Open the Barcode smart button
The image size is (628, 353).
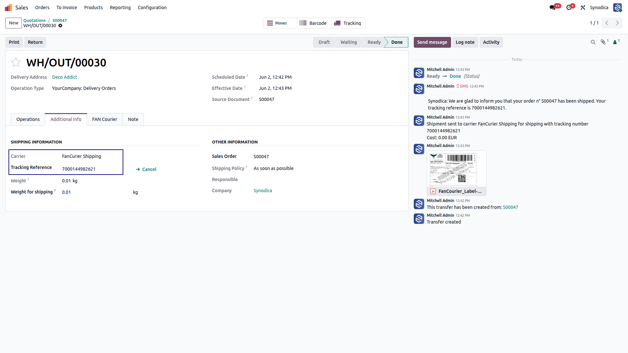coord(314,23)
